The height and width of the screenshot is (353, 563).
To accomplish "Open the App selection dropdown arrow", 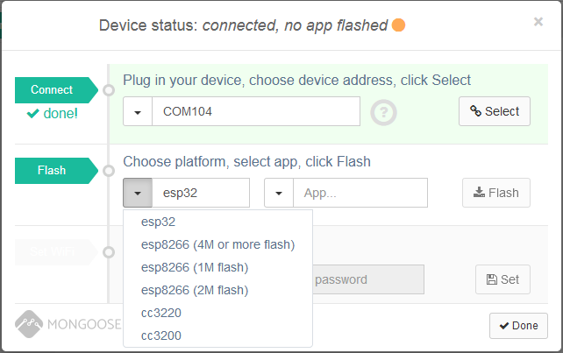I will click(x=279, y=193).
